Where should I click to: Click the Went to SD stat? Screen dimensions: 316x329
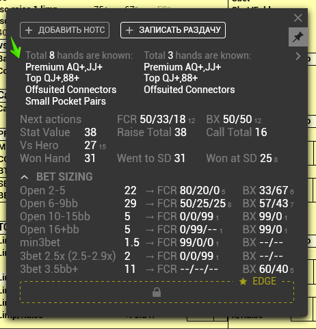pos(151,158)
